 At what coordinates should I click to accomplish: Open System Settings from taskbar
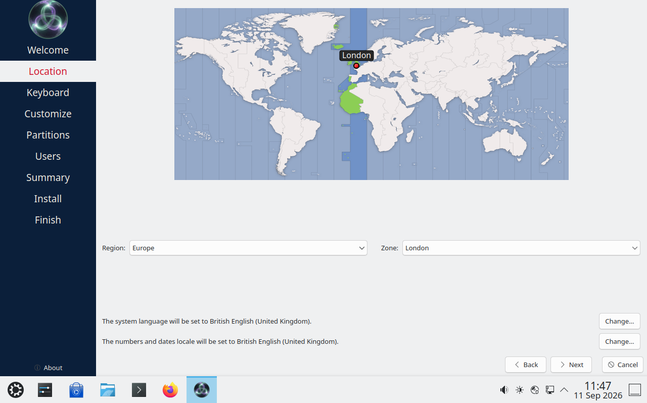[x=45, y=390]
